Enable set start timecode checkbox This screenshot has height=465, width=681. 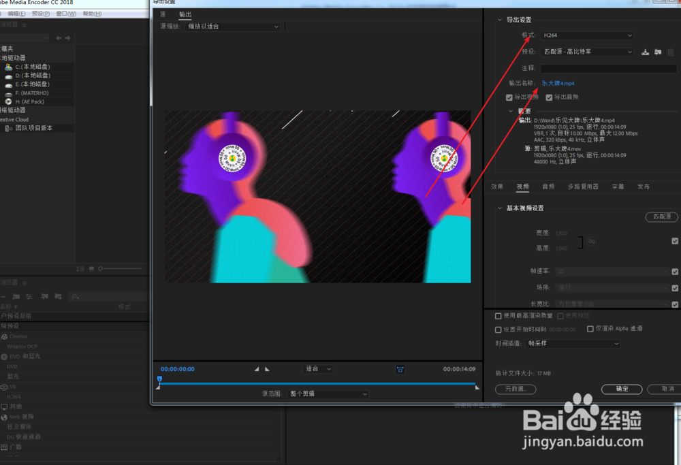(x=498, y=330)
